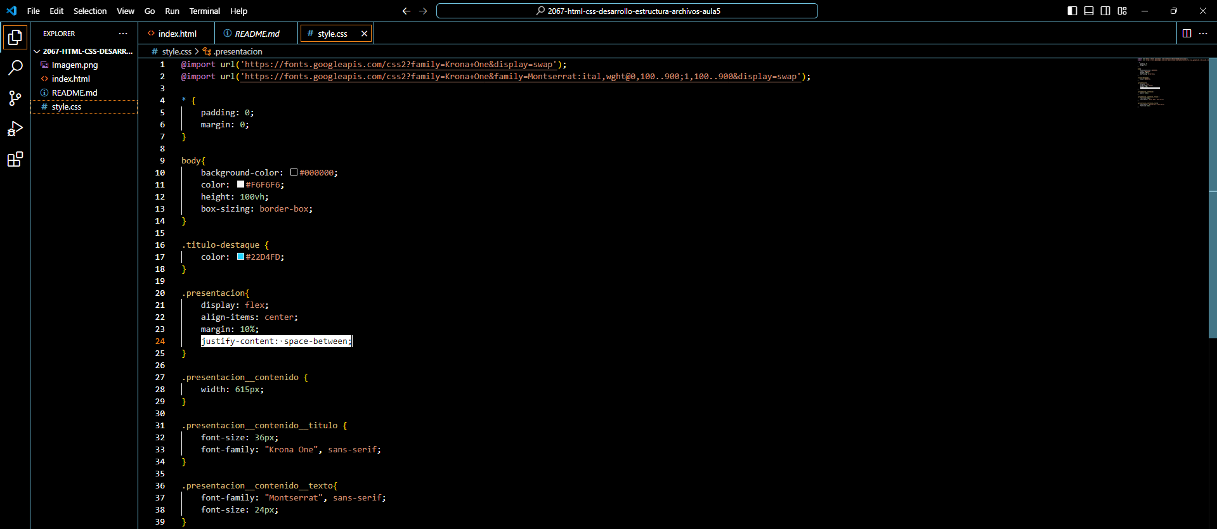This screenshot has width=1217, height=529.
Task: Click the editor minimap
Action: (x=1171, y=82)
